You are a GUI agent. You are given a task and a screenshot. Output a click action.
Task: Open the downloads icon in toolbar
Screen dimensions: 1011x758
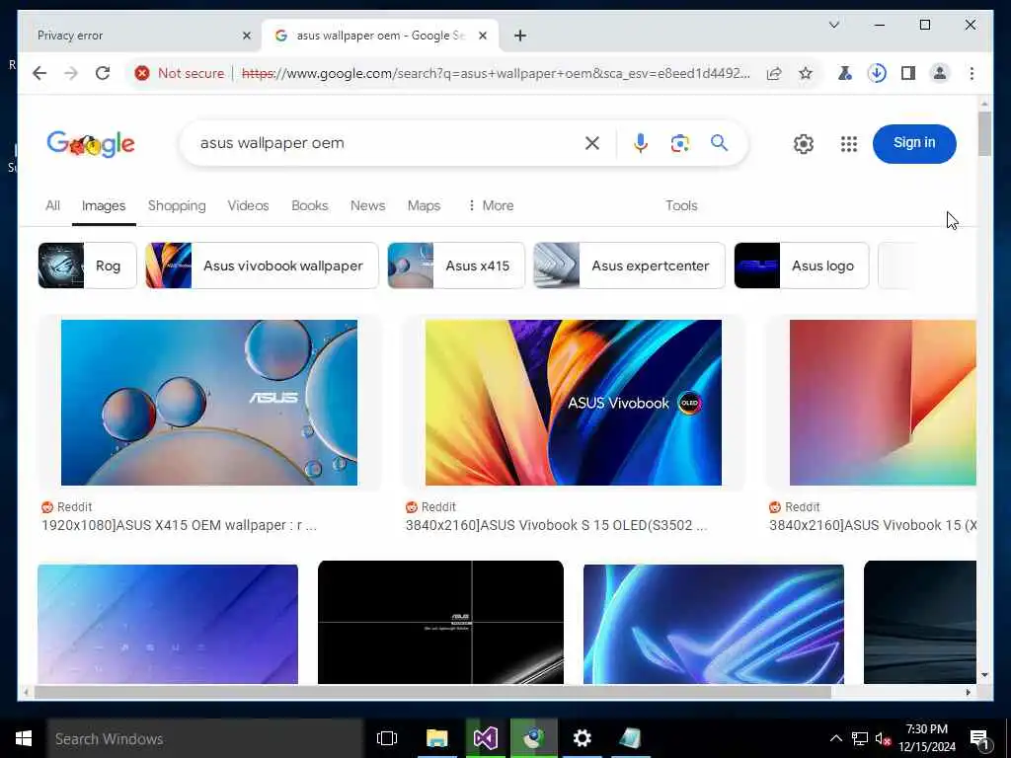click(877, 73)
